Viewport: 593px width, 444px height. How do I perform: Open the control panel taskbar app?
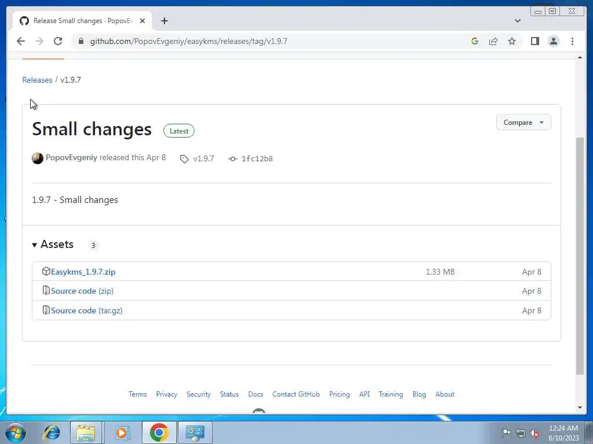(195, 432)
